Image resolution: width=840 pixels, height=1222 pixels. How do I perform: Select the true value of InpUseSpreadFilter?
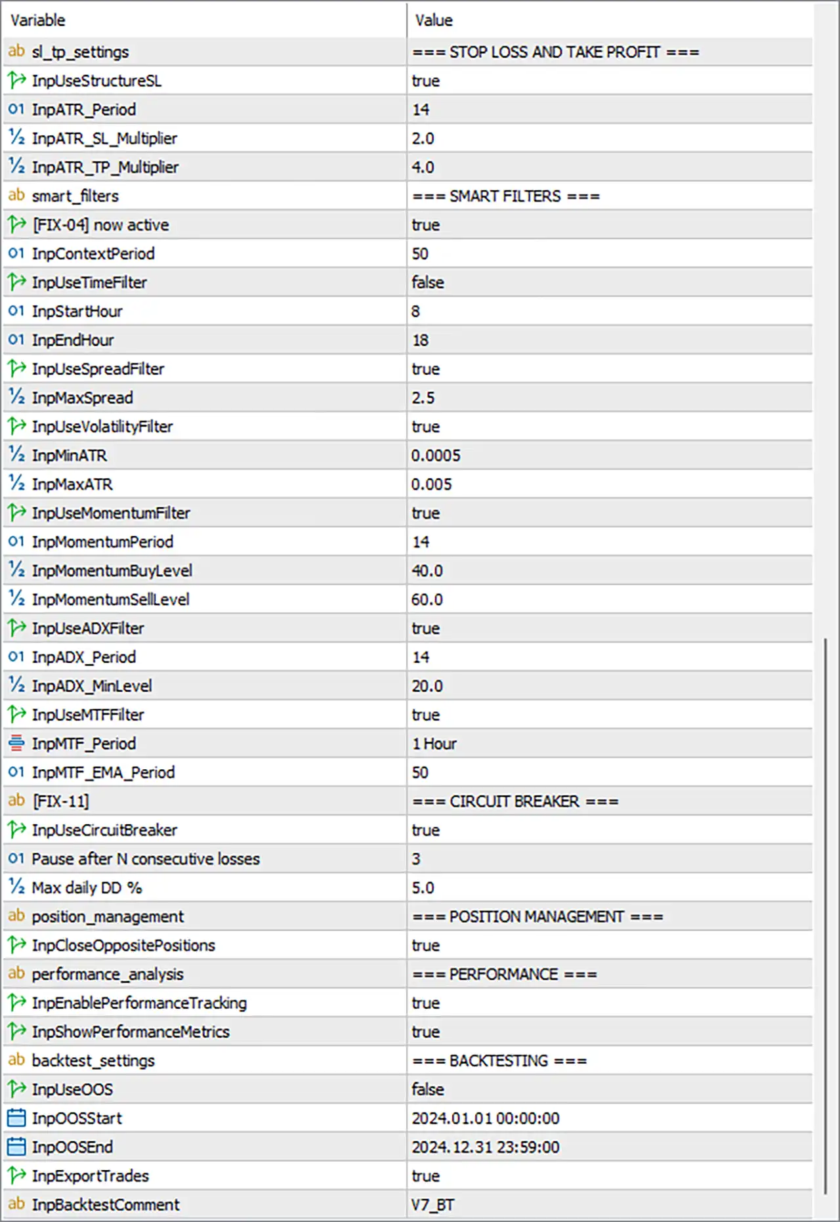426,369
